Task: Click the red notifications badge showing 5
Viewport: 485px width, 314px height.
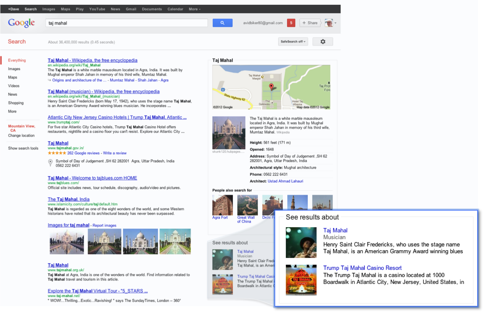Action: [291, 23]
